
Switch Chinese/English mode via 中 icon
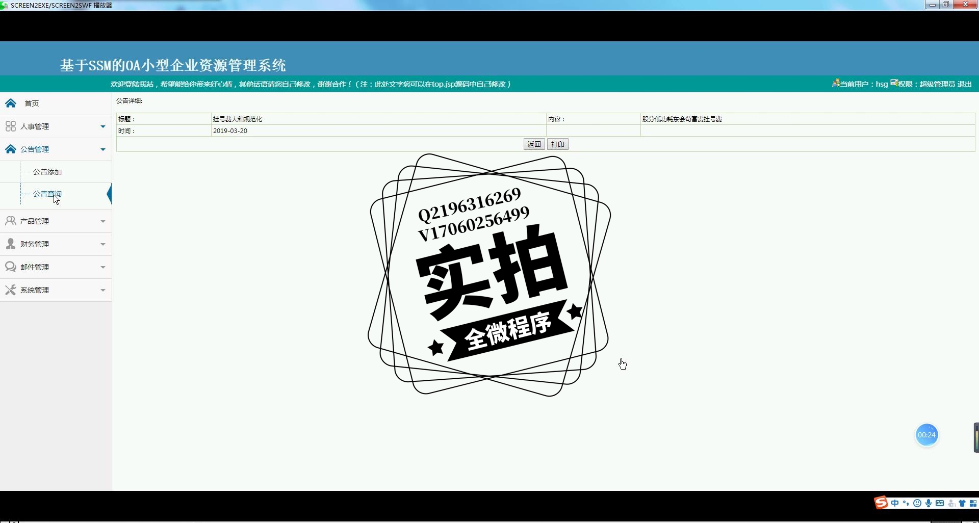895,503
